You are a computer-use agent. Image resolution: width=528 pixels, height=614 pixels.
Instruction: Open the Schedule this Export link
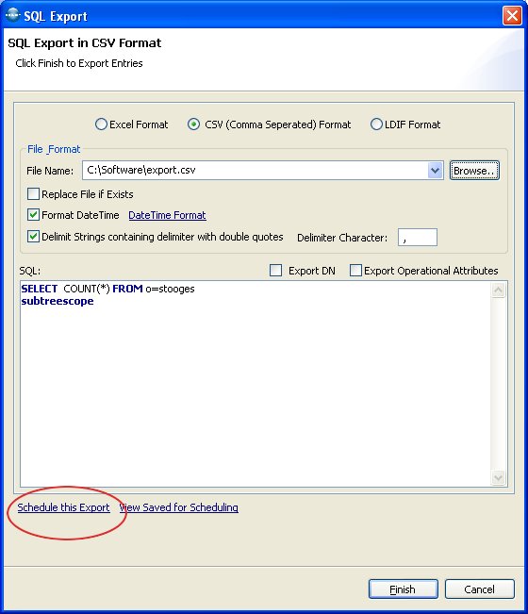tap(63, 507)
